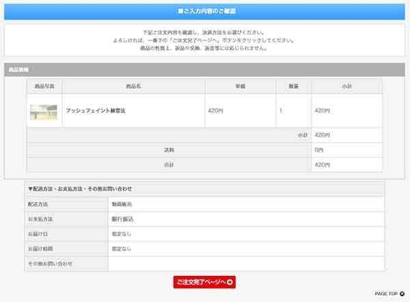The image size is (410, 302).
Task: Click the 動画販売 delivery method value
Action: pyautogui.click(x=122, y=204)
